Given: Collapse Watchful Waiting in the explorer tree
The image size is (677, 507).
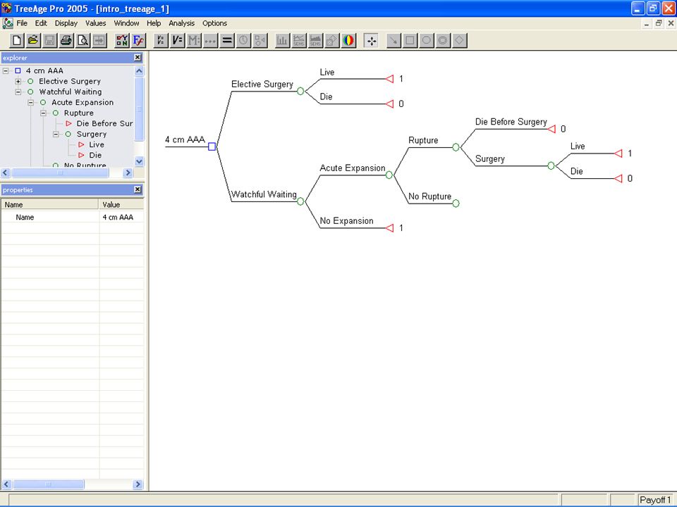Looking at the screenshot, I should click(18, 92).
